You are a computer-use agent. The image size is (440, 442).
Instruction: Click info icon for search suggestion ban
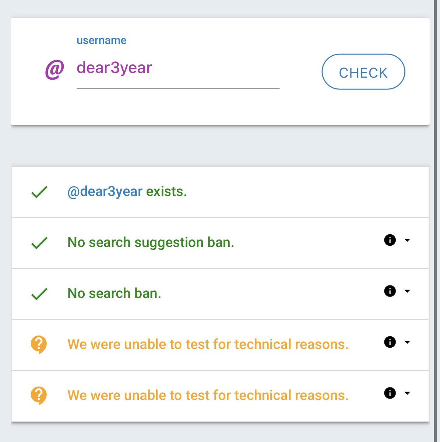coord(390,240)
